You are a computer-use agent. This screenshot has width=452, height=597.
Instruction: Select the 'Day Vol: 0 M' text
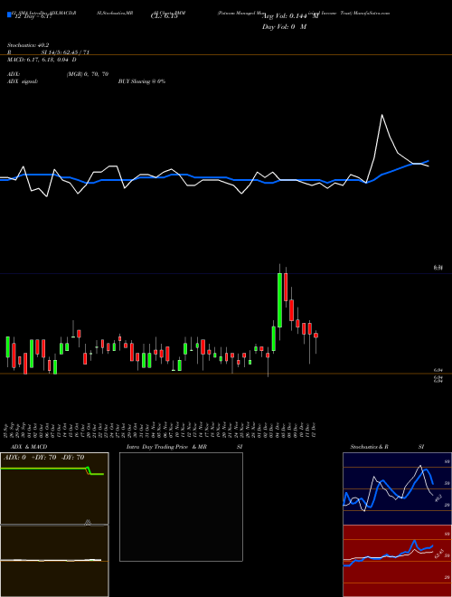coord(284,26)
